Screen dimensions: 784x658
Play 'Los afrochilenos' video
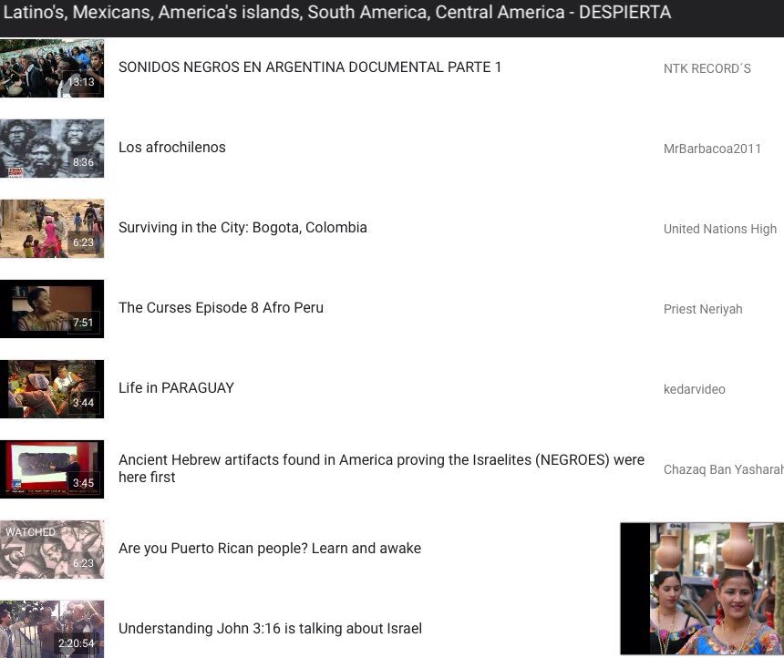click(172, 147)
